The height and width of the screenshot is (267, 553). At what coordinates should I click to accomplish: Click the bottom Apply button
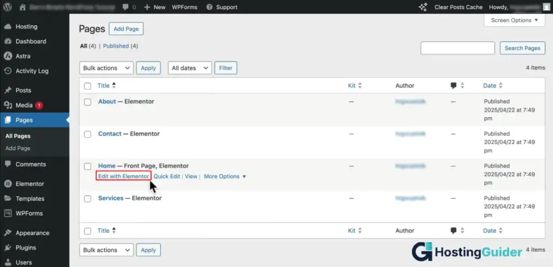click(x=149, y=250)
